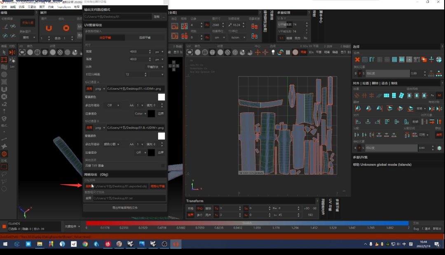Click the 导出所有启用的文件 export button
The height and width of the screenshot is (255, 445).
click(125, 208)
